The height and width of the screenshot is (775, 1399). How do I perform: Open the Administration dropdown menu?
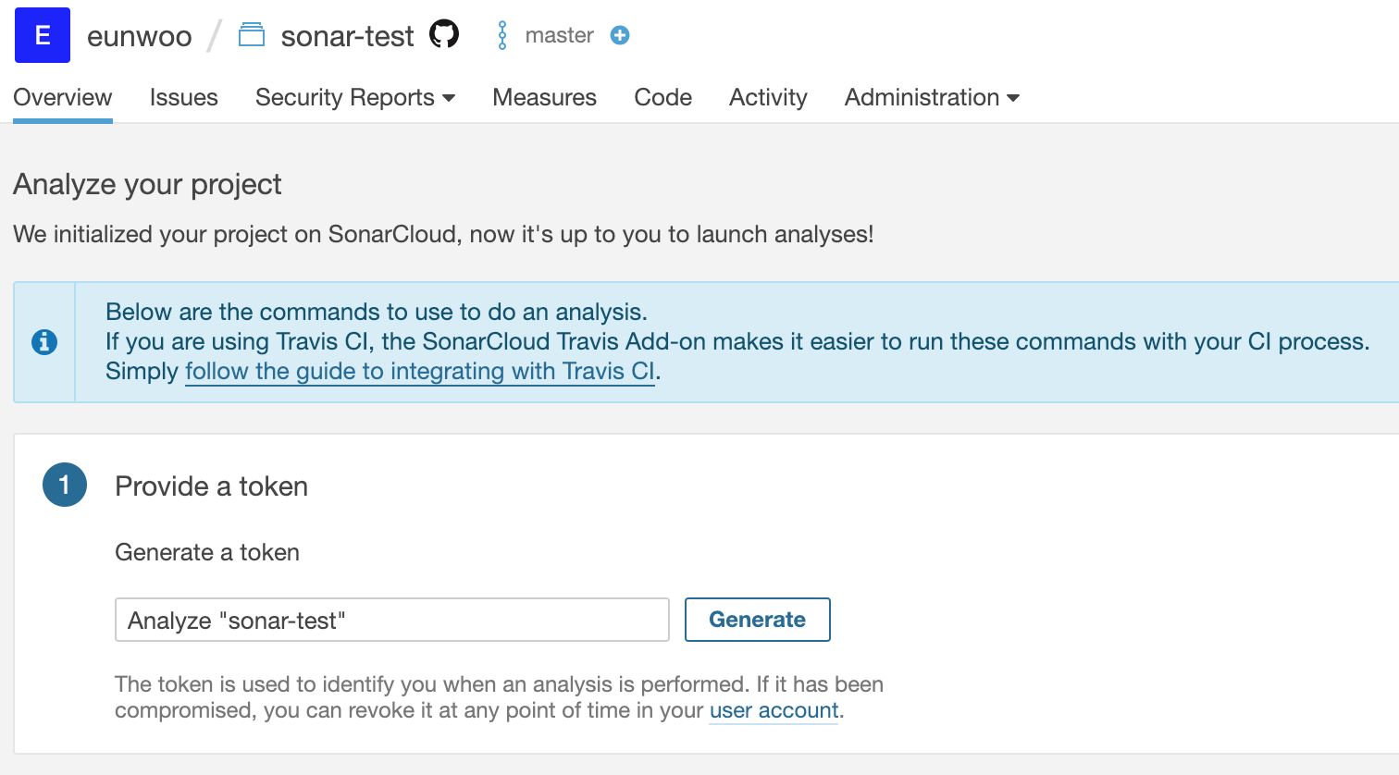pyautogui.click(x=932, y=97)
